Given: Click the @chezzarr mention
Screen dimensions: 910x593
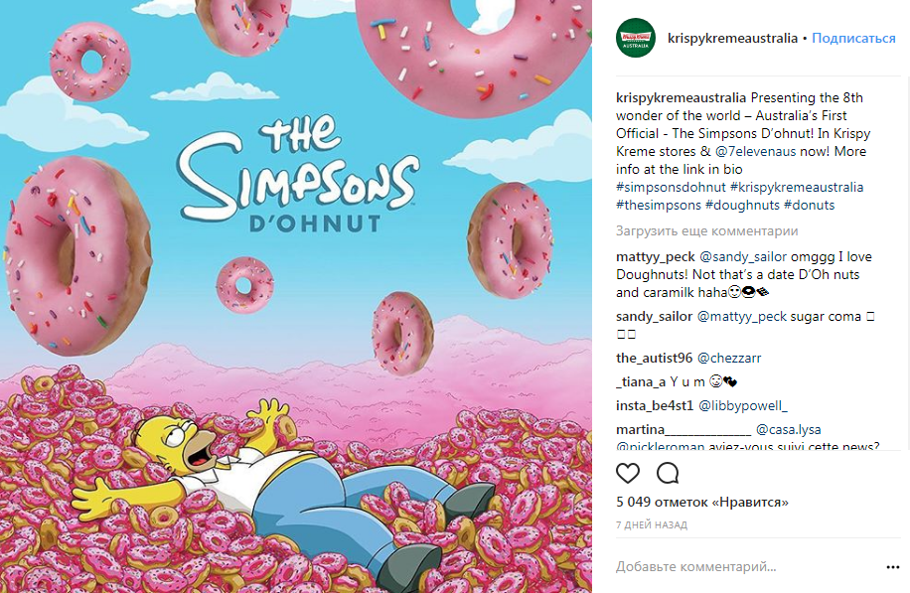Looking at the screenshot, I should (x=730, y=358).
